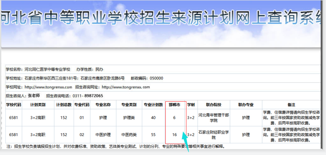The width and height of the screenshot is (326, 155).
Task: Click the 计划总数 column header
Action: point(64,105)
